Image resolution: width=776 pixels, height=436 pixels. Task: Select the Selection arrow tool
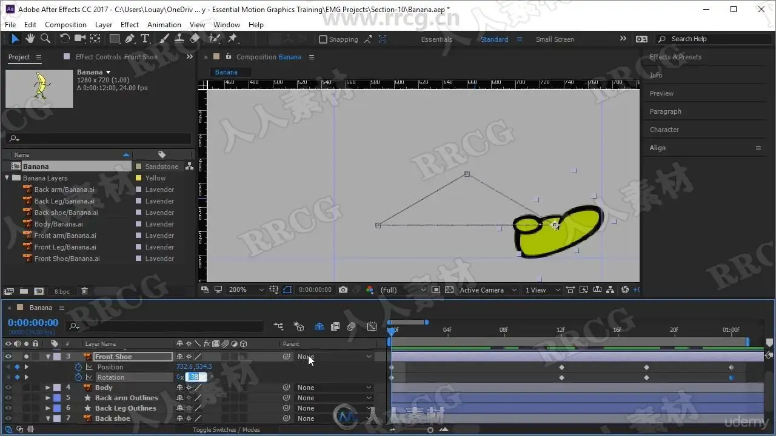(15, 39)
